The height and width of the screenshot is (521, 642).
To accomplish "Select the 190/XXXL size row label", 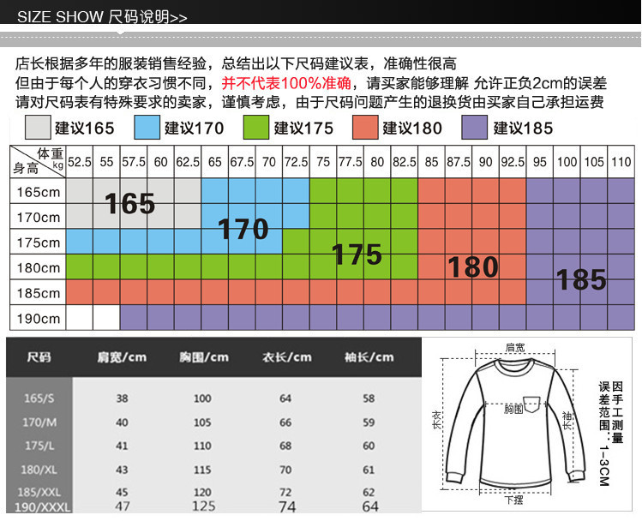I will tap(42, 507).
